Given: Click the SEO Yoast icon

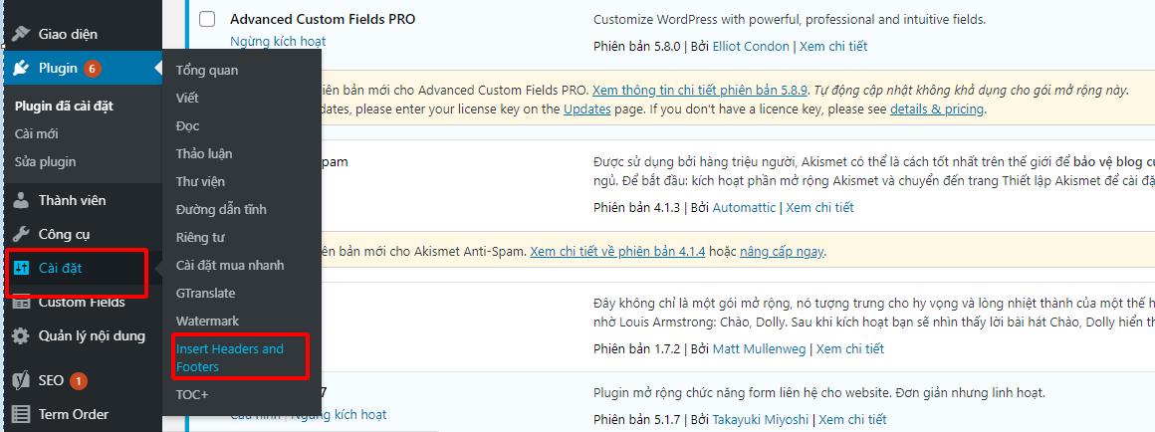Looking at the screenshot, I should pyautogui.click(x=20, y=380).
